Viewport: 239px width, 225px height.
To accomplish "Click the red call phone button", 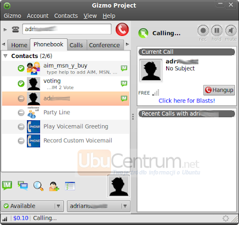I will coord(122,29).
